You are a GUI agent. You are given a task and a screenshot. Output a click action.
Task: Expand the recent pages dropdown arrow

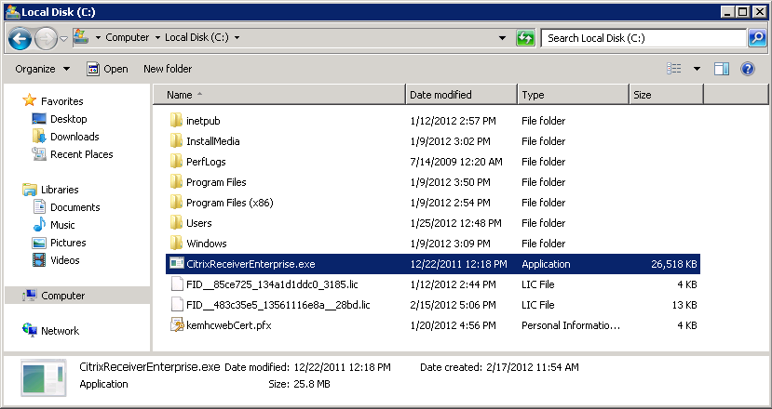(x=62, y=38)
